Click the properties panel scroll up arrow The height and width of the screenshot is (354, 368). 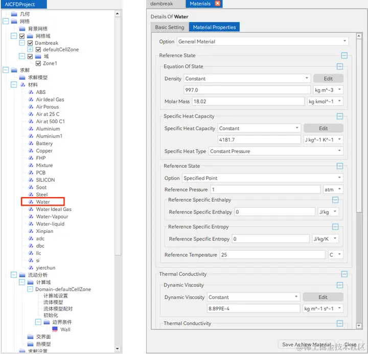[x=359, y=36]
